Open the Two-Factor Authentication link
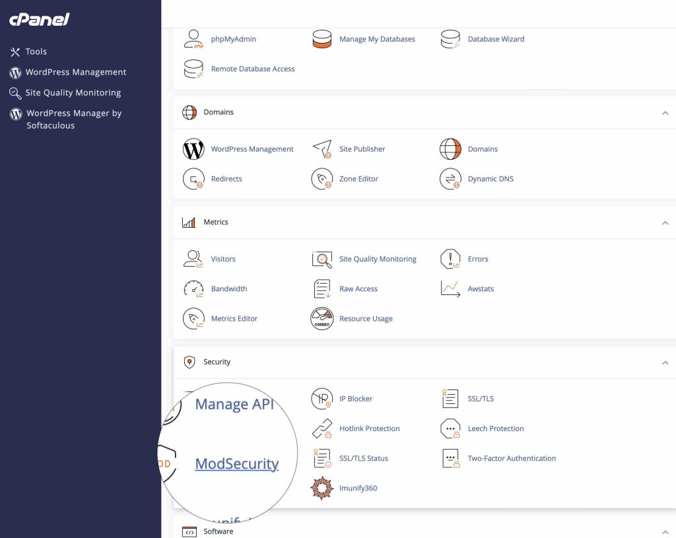This screenshot has width=676, height=538. [x=512, y=458]
